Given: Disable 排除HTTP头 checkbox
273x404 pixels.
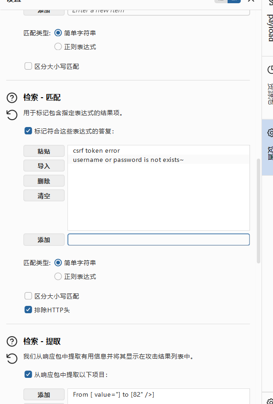Looking at the screenshot, I should coord(28,310).
